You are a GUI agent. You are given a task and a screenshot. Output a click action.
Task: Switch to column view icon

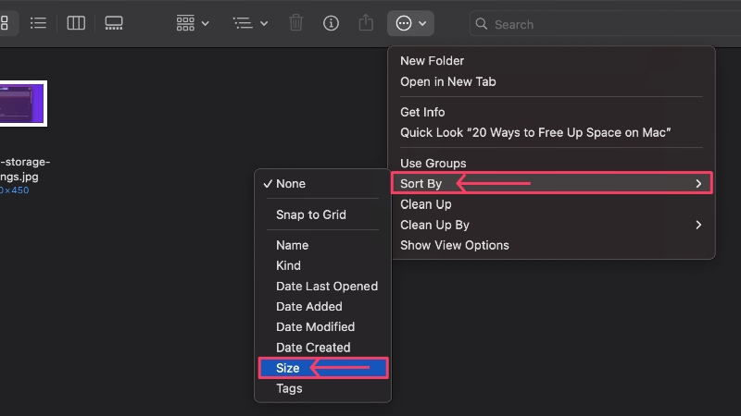(76, 23)
